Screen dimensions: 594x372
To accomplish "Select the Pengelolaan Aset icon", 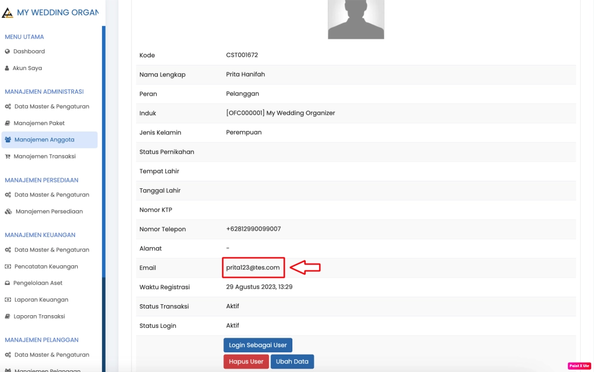I will pyautogui.click(x=9, y=283).
